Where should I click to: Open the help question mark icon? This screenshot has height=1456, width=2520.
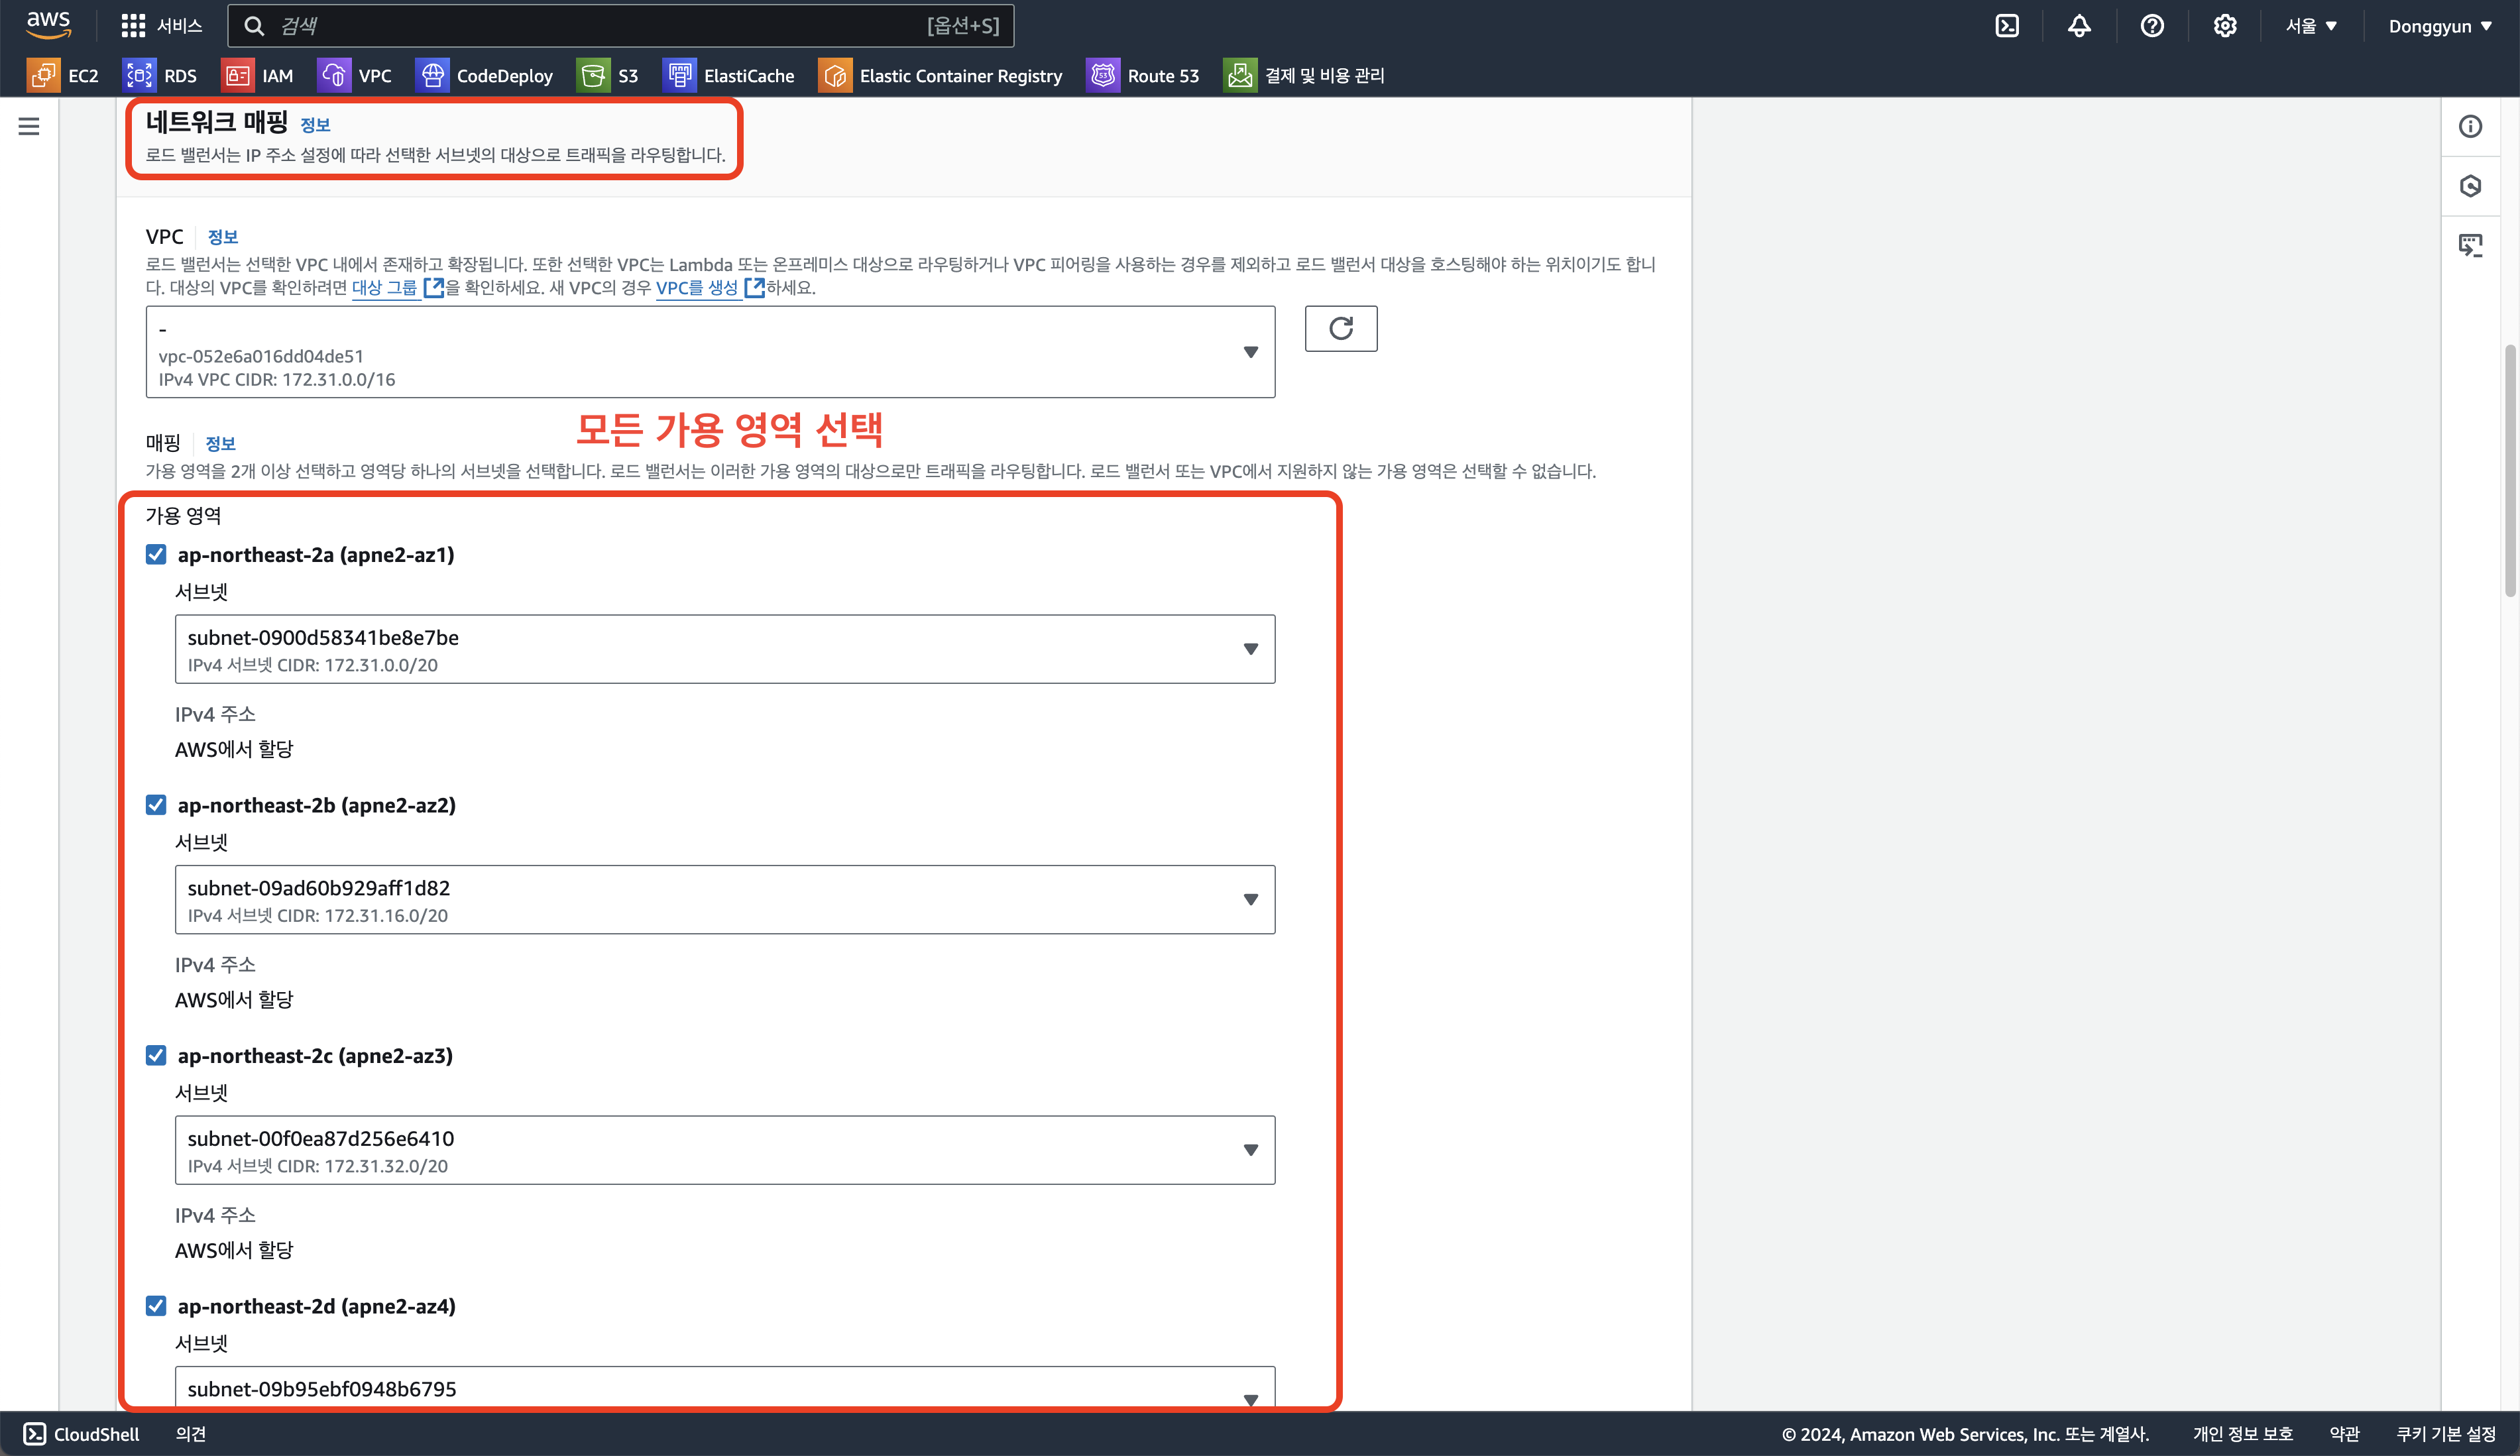[2152, 26]
